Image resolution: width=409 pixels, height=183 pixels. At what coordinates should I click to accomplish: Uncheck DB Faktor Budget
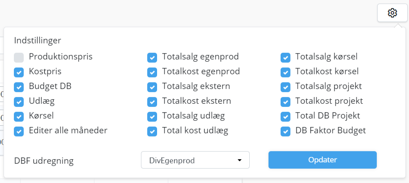tap(285, 132)
